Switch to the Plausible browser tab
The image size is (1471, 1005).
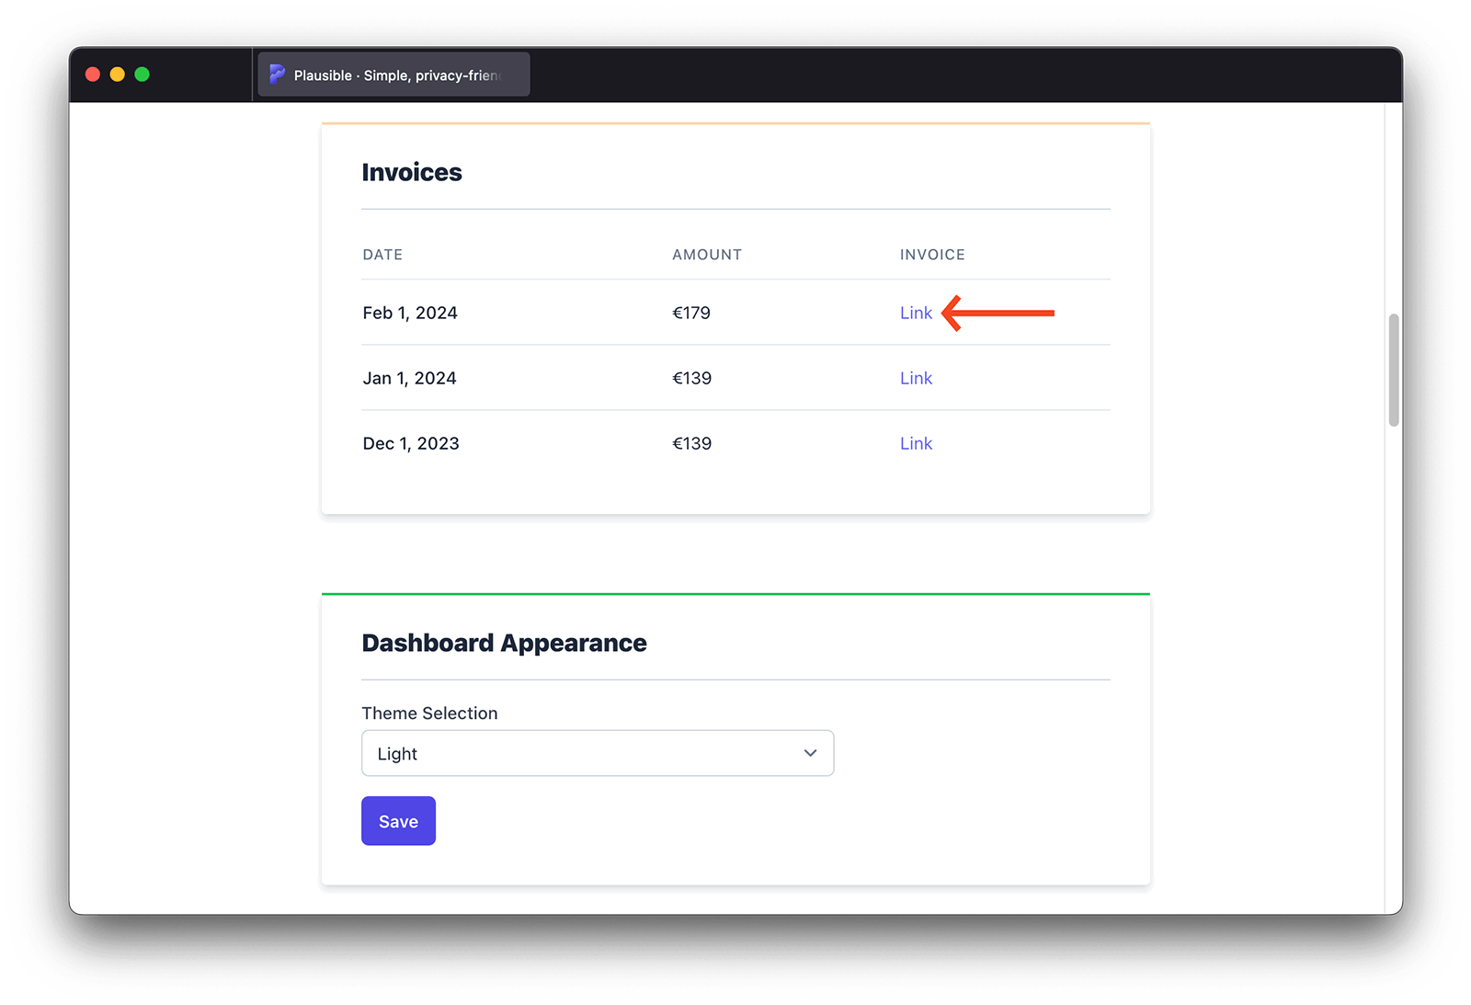coord(393,74)
